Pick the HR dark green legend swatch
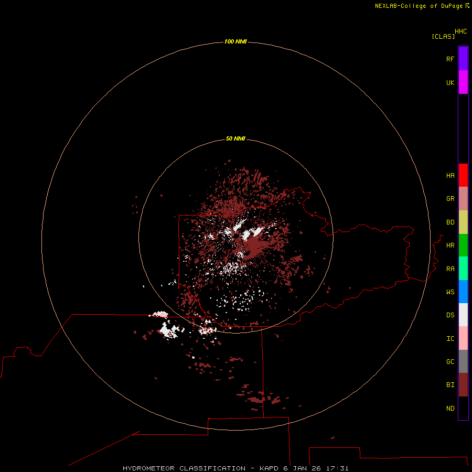The height and width of the screenshot is (472, 472). (463, 245)
